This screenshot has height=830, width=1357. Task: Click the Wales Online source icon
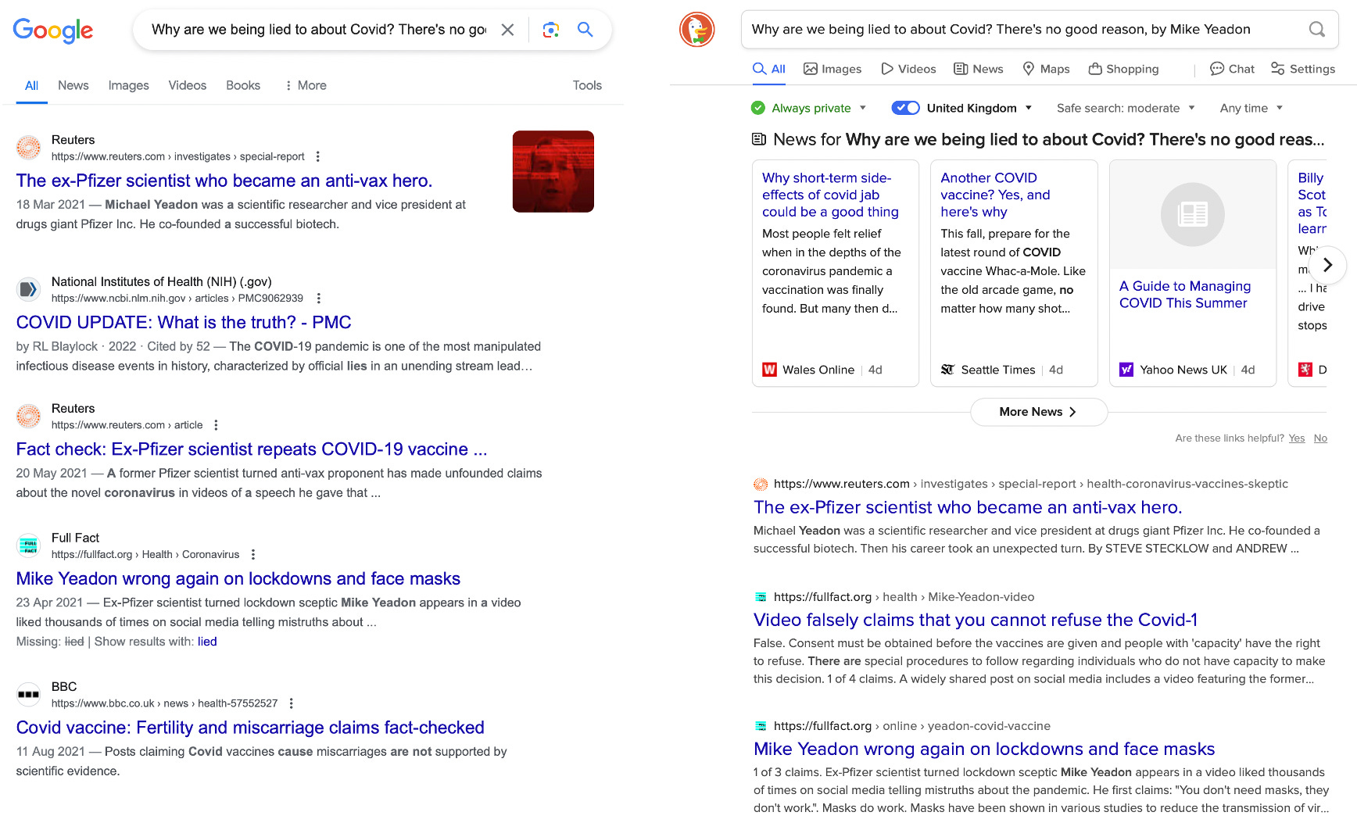[769, 370]
